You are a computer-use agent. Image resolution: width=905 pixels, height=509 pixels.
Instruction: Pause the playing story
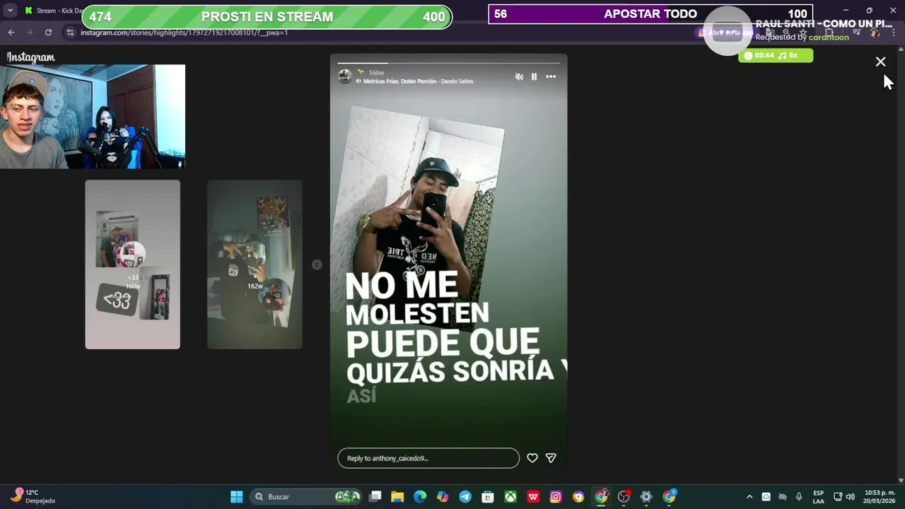534,76
